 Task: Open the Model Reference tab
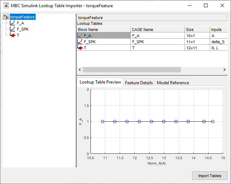pos(173,82)
